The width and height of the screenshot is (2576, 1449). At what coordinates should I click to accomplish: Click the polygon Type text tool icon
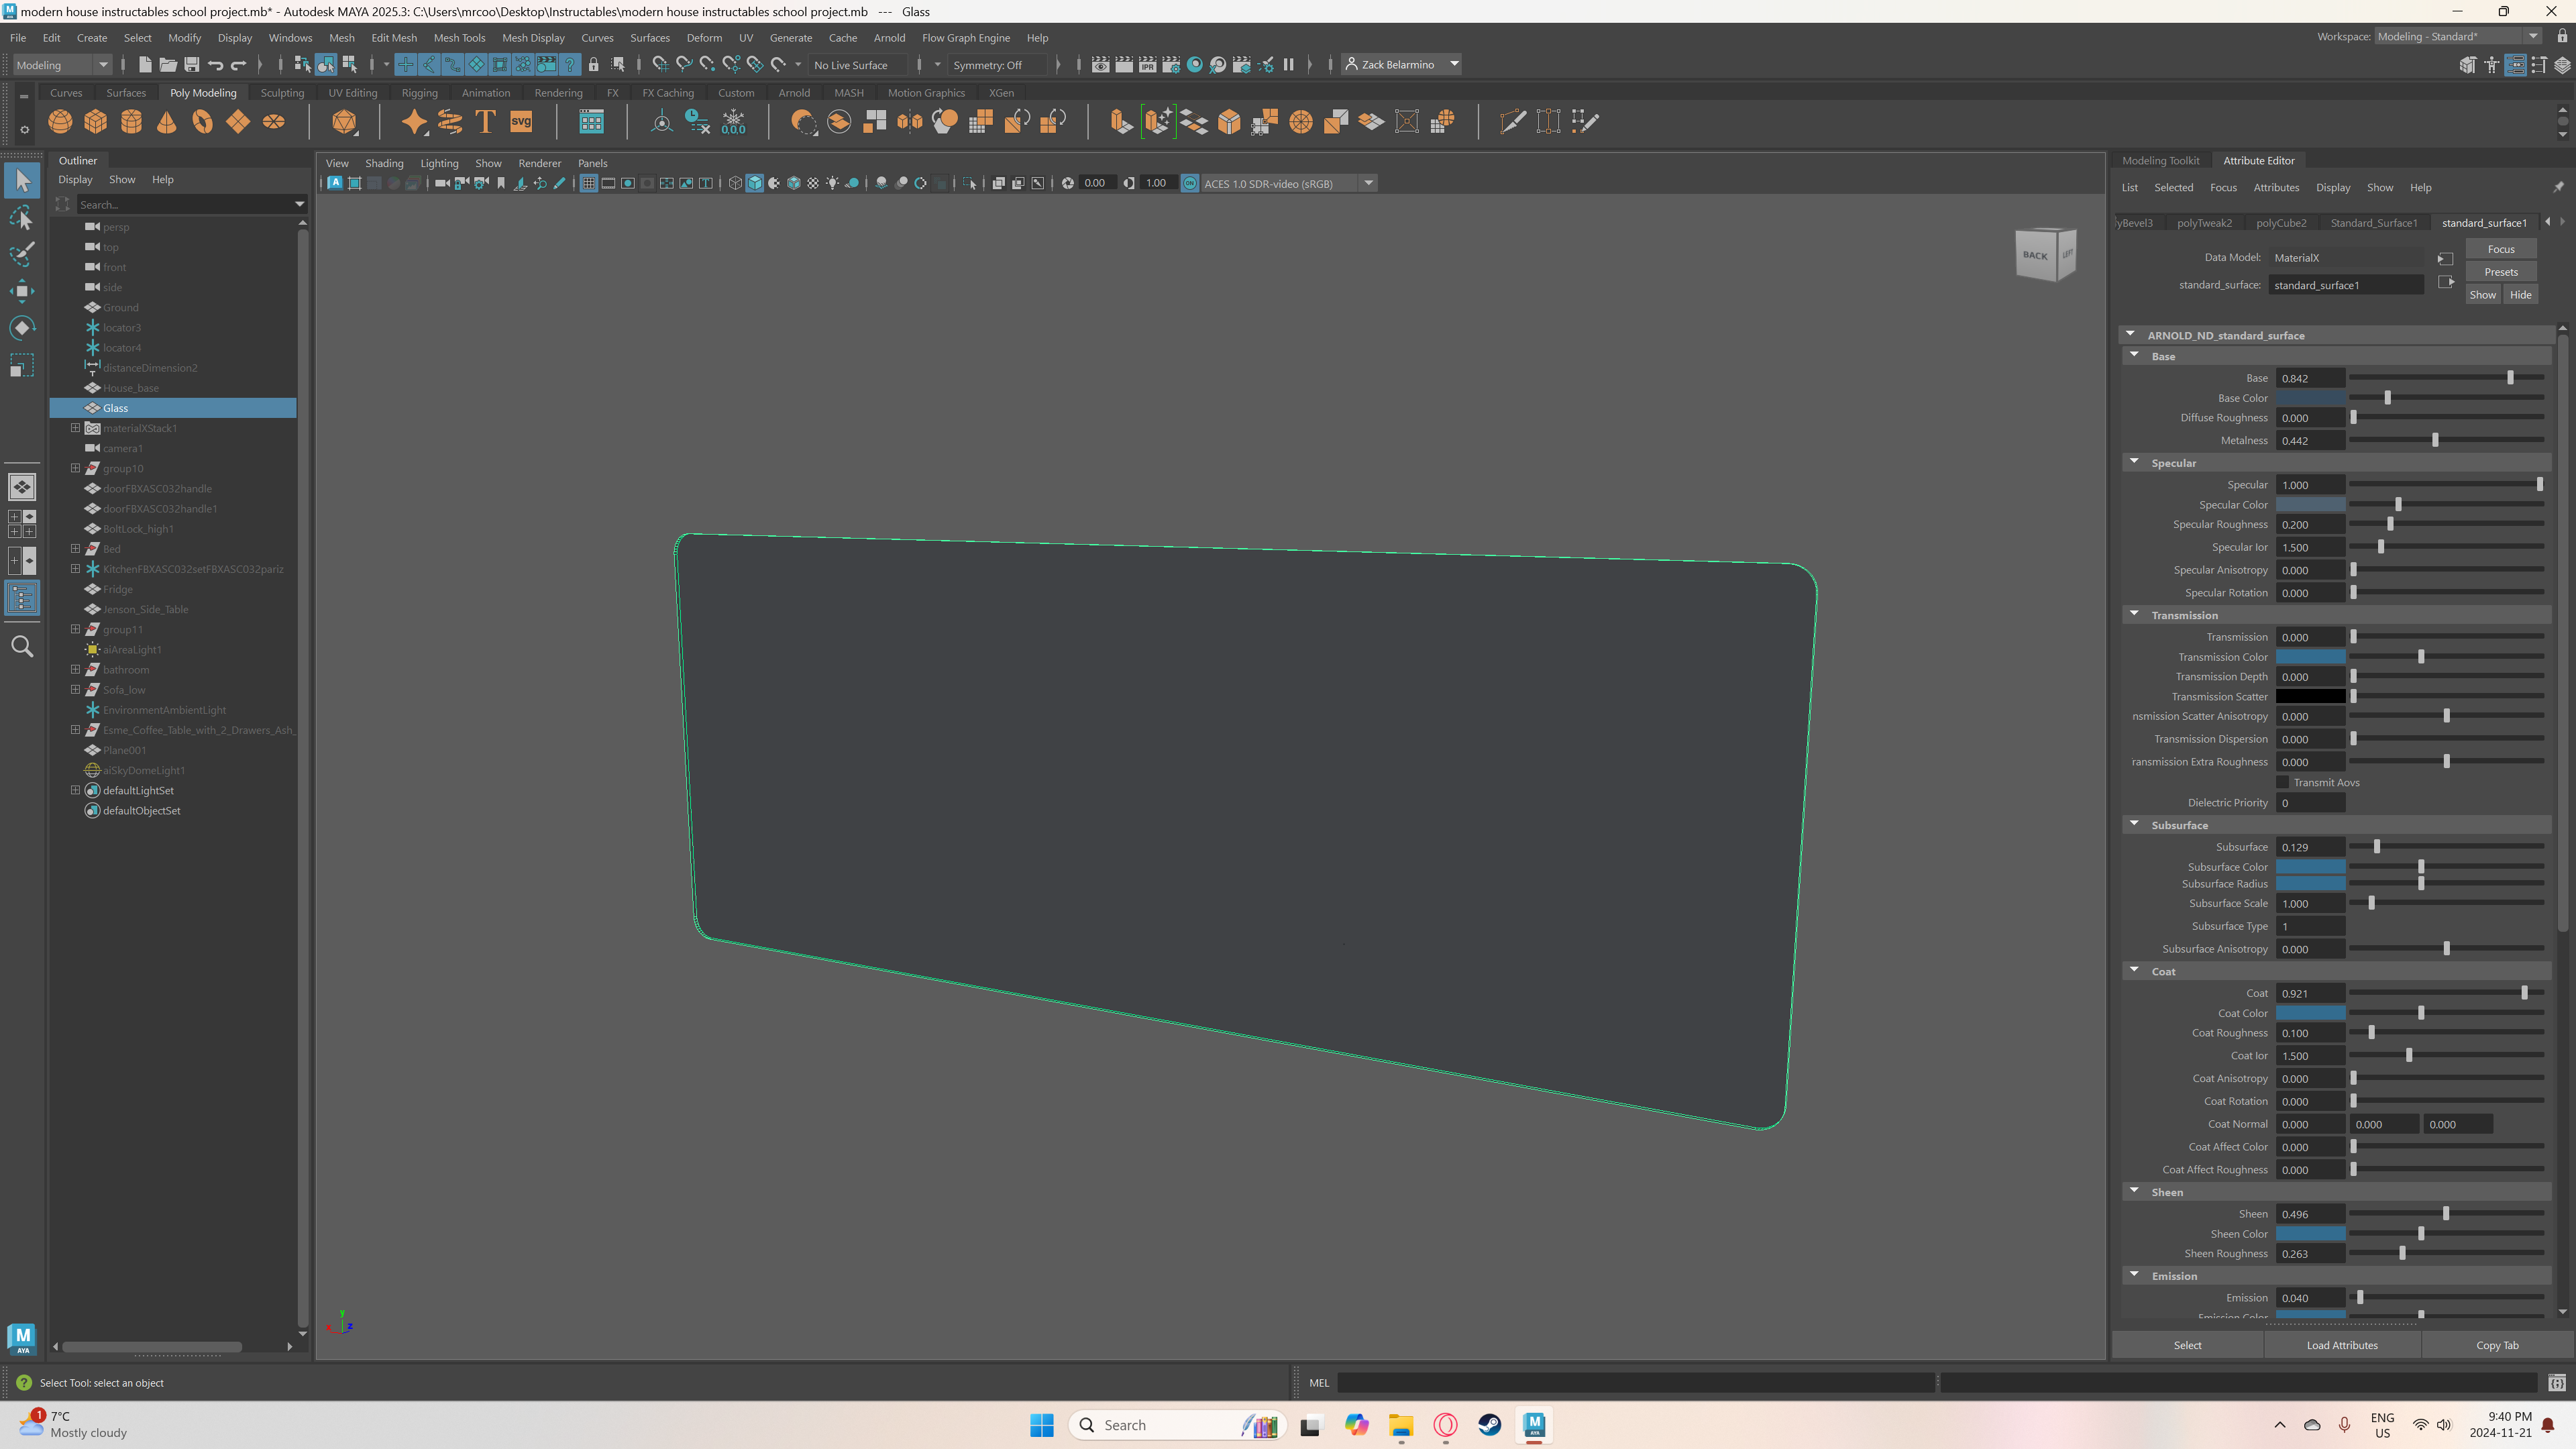click(x=485, y=122)
